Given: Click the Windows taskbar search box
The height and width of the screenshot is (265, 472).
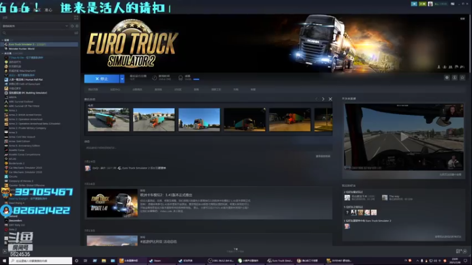Looking at the screenshot, I should tap(41, 260).
